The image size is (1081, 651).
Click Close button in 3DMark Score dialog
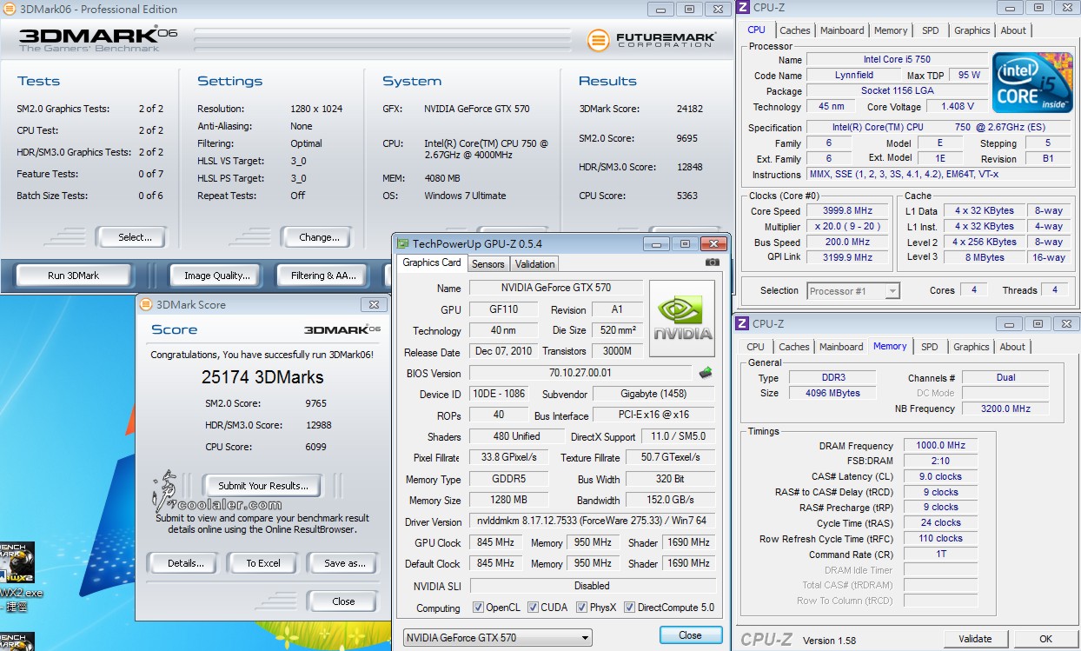pyautogui.click(x=343, y=601)
